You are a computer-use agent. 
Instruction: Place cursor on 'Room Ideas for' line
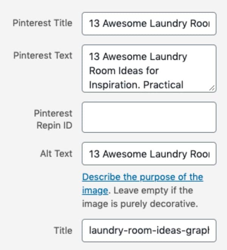(x=124, y=70)
